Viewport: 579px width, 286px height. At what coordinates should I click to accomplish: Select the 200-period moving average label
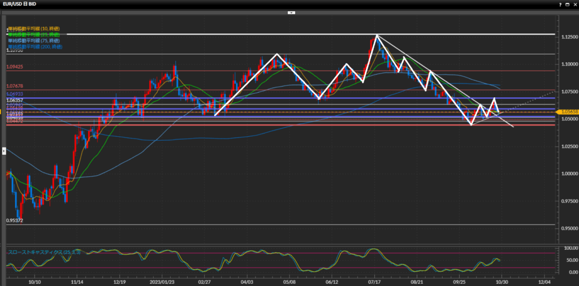pos(35,47)
